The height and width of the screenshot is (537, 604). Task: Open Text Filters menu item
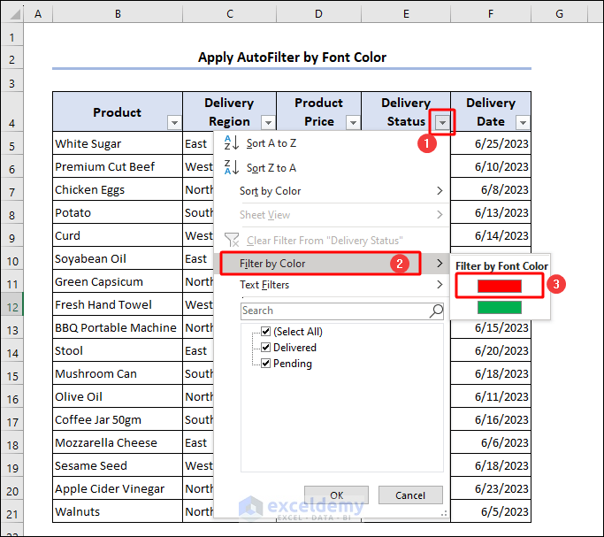point(332,285)
